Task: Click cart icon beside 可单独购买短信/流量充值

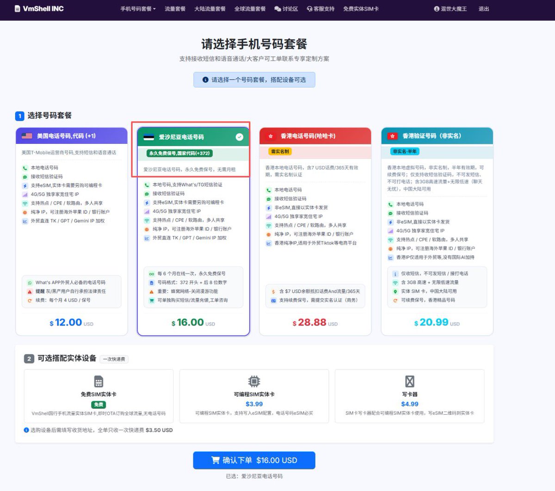Action: click(x=152, y=301)
